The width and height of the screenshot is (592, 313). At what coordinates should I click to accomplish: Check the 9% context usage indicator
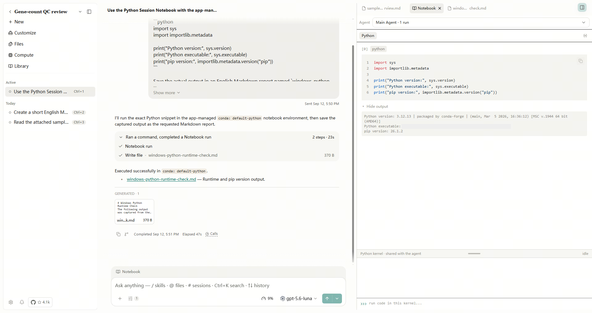267,299
